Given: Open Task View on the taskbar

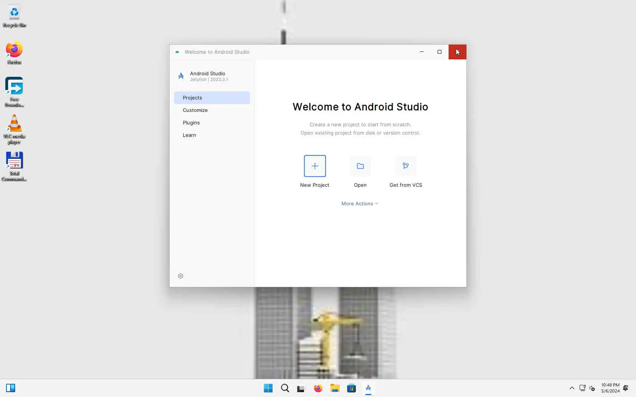Looking at the screenshot, I should click(x=301, y=388).
